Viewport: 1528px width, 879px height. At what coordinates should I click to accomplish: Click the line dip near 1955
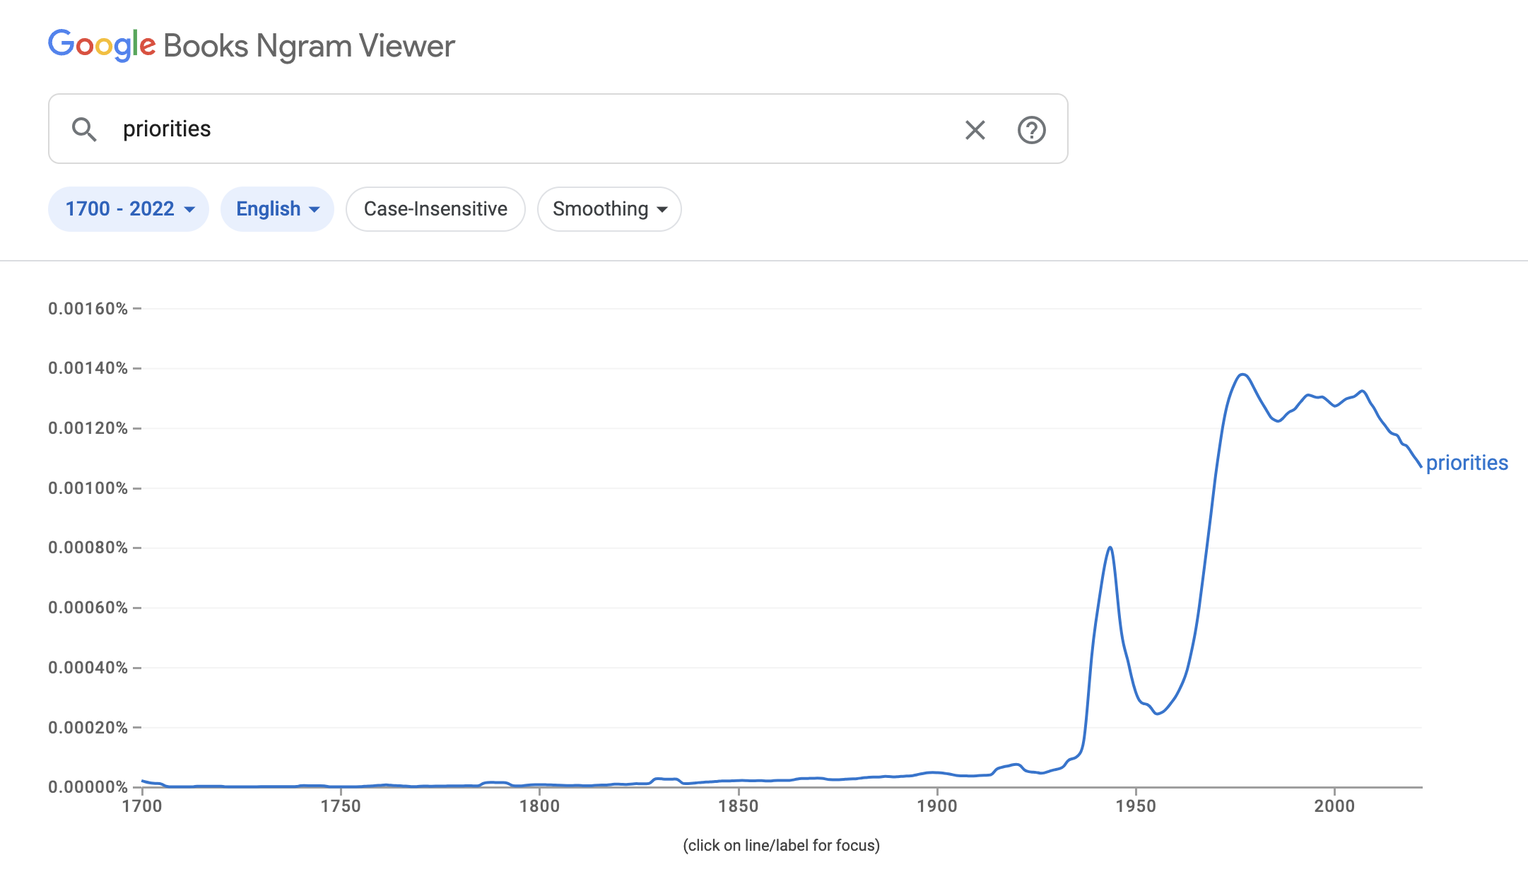click(x=1157, y=713)
